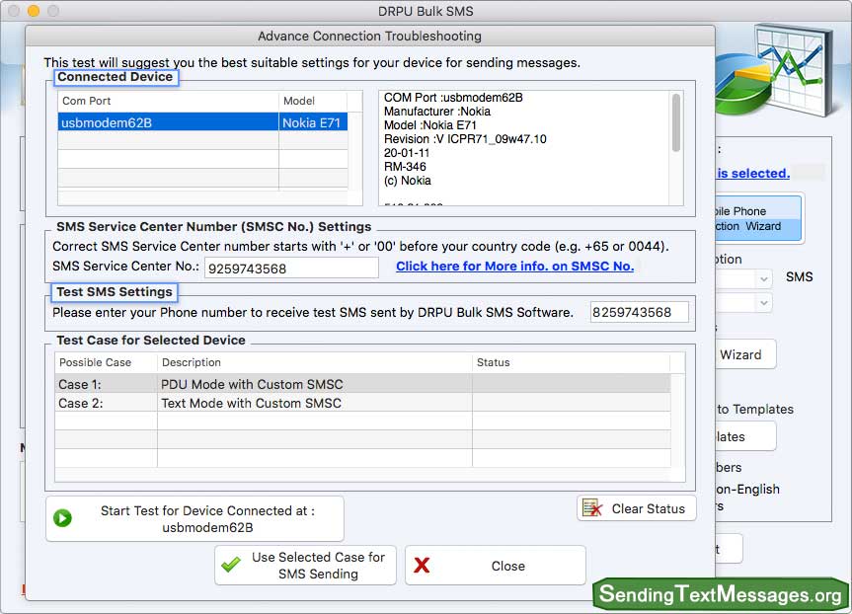Select the usbmodem62B device row
This screenshot has height=614, width=852.
point(202,122)
